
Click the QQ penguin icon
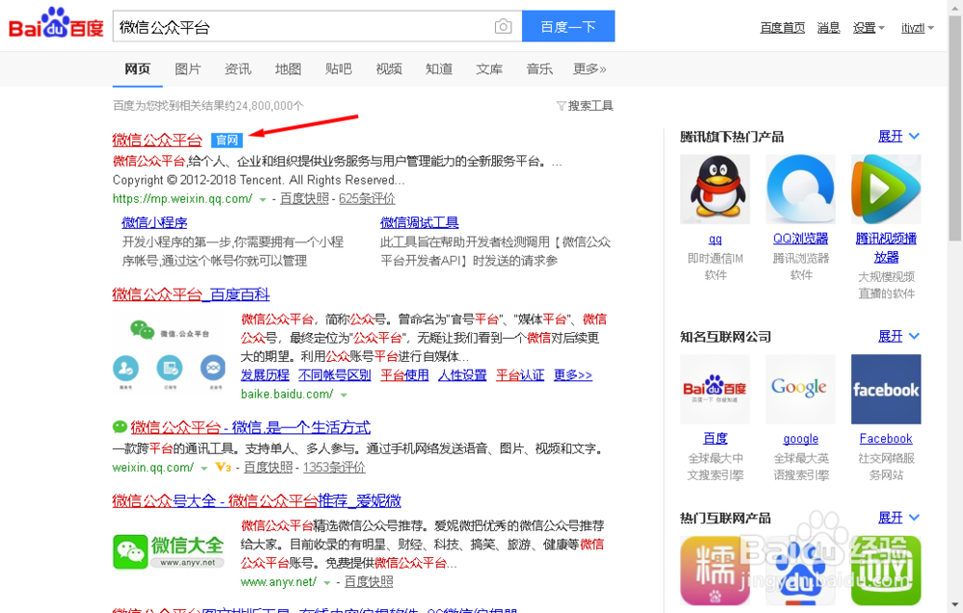click(x=715, y=189)
